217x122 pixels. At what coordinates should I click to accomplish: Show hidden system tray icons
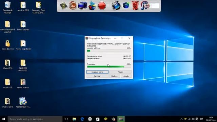click(181, 119)
